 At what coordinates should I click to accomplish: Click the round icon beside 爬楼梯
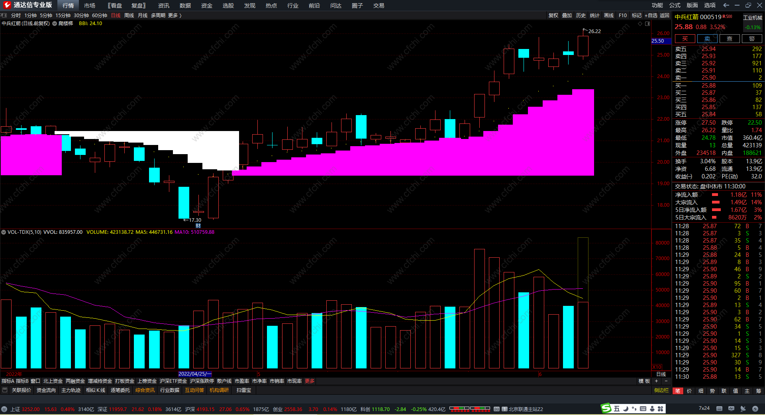pyautogui.click(x=55, y=23)
